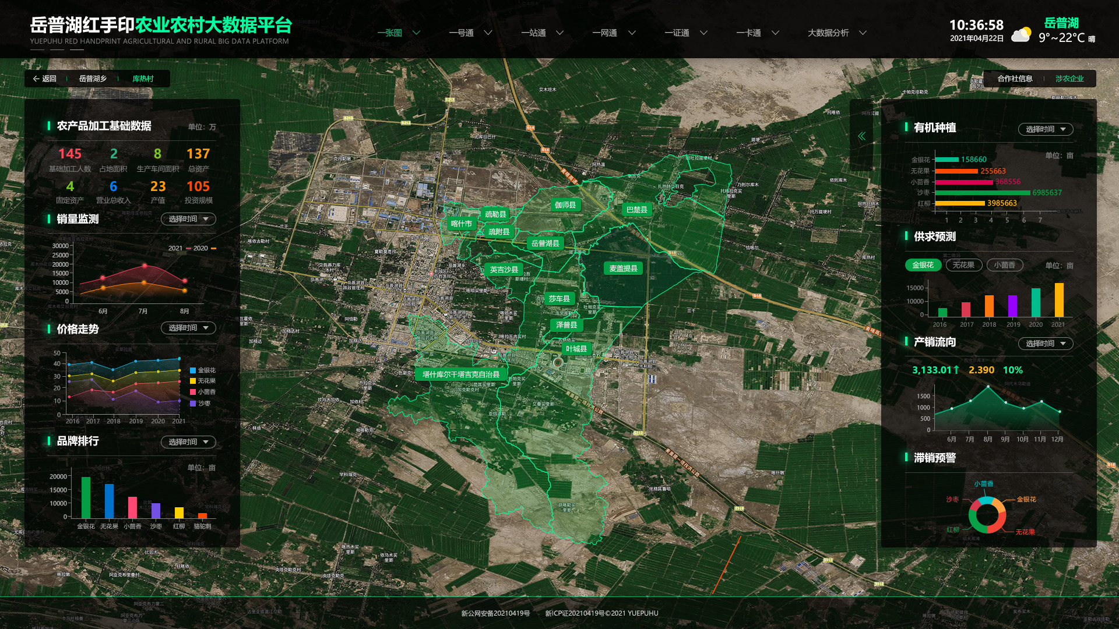Click the weather cloud icon
This screenshot has height=629, width=1119.
[x=1021, y=35]
